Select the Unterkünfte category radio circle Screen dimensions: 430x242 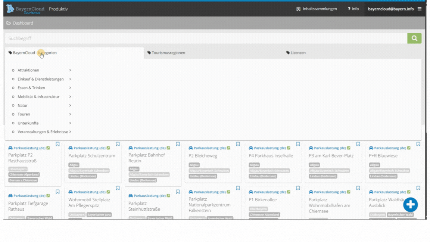pos(13,123)
